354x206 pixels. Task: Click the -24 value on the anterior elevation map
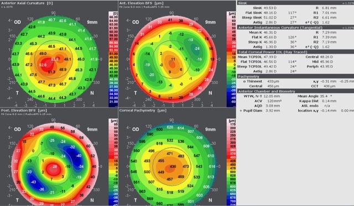pyautogui.click(x=197, y=49)
